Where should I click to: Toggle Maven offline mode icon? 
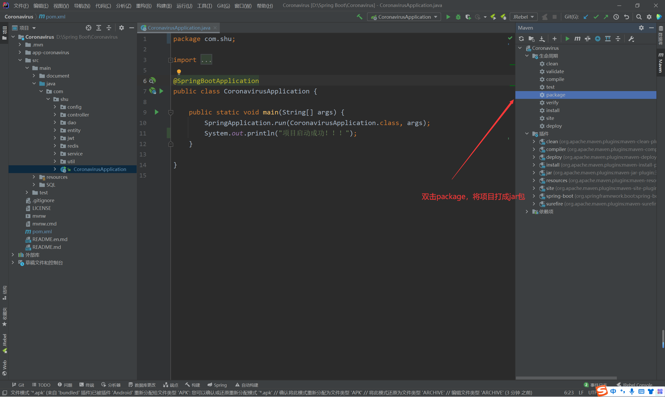[588, 39]
